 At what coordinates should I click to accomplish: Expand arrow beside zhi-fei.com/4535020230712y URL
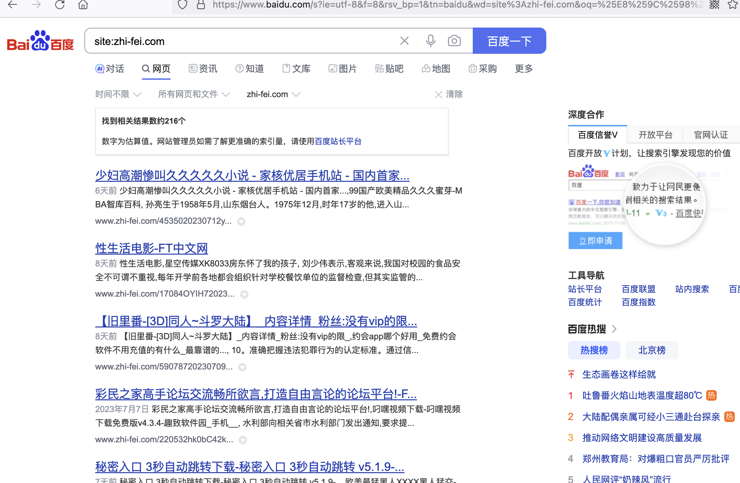(x=241, y=221)
